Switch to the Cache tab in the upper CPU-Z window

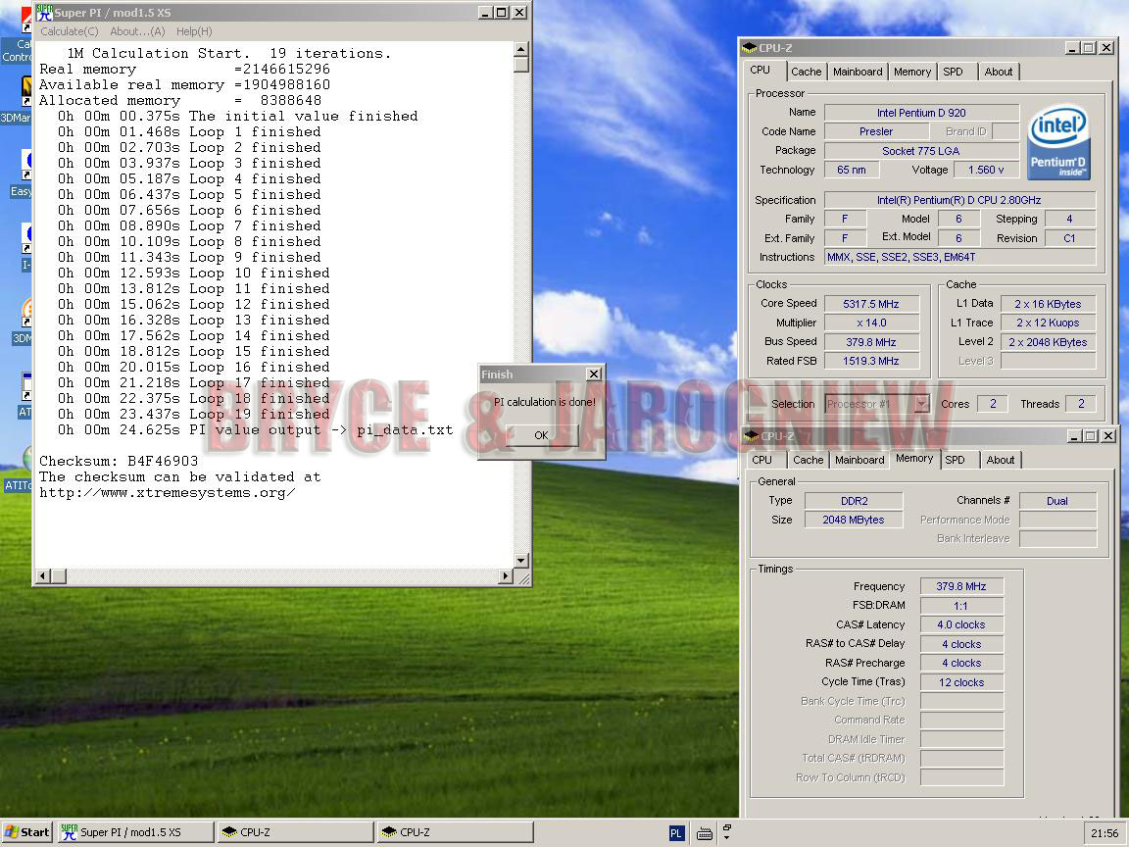(806, 72)
